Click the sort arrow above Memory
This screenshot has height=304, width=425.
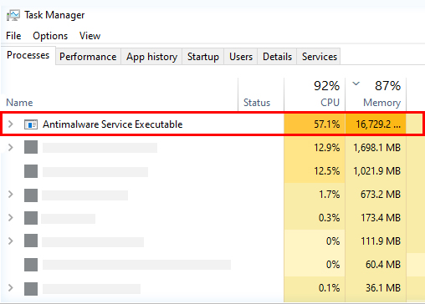(x=356, y=84)
